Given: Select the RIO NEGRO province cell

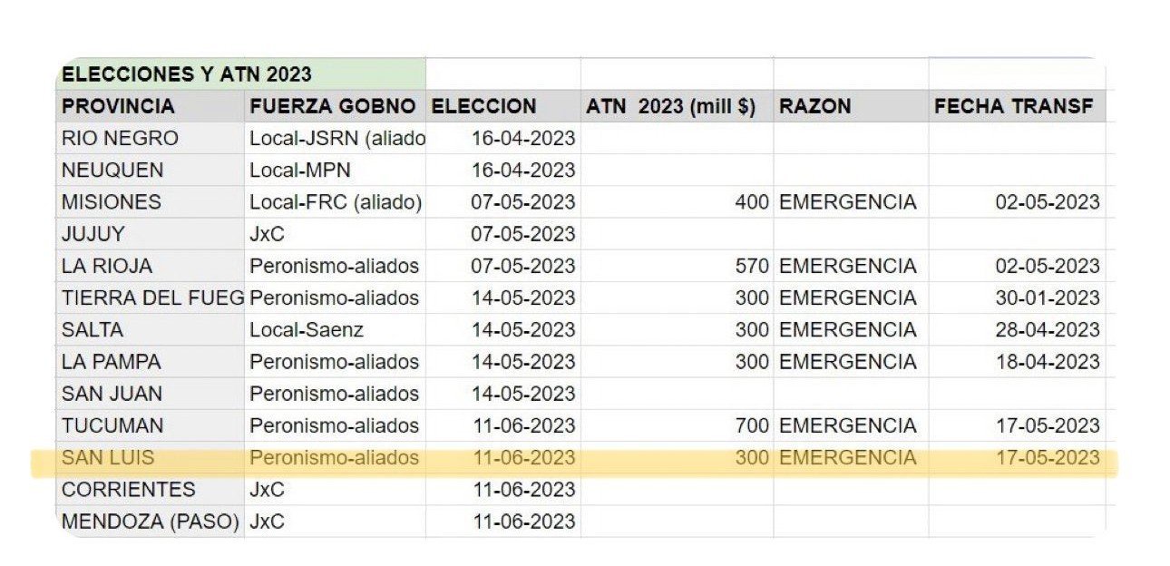Looking at the screenshot, I should [x=120, y=139].
